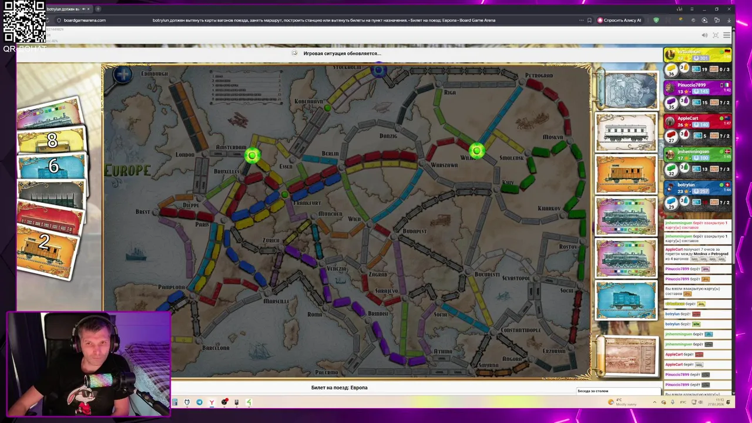This screenshot has height=423, width=752.
Task: Click the AppleCart Moskva–Petrograd log entry
Action: (x=697, y=254)
